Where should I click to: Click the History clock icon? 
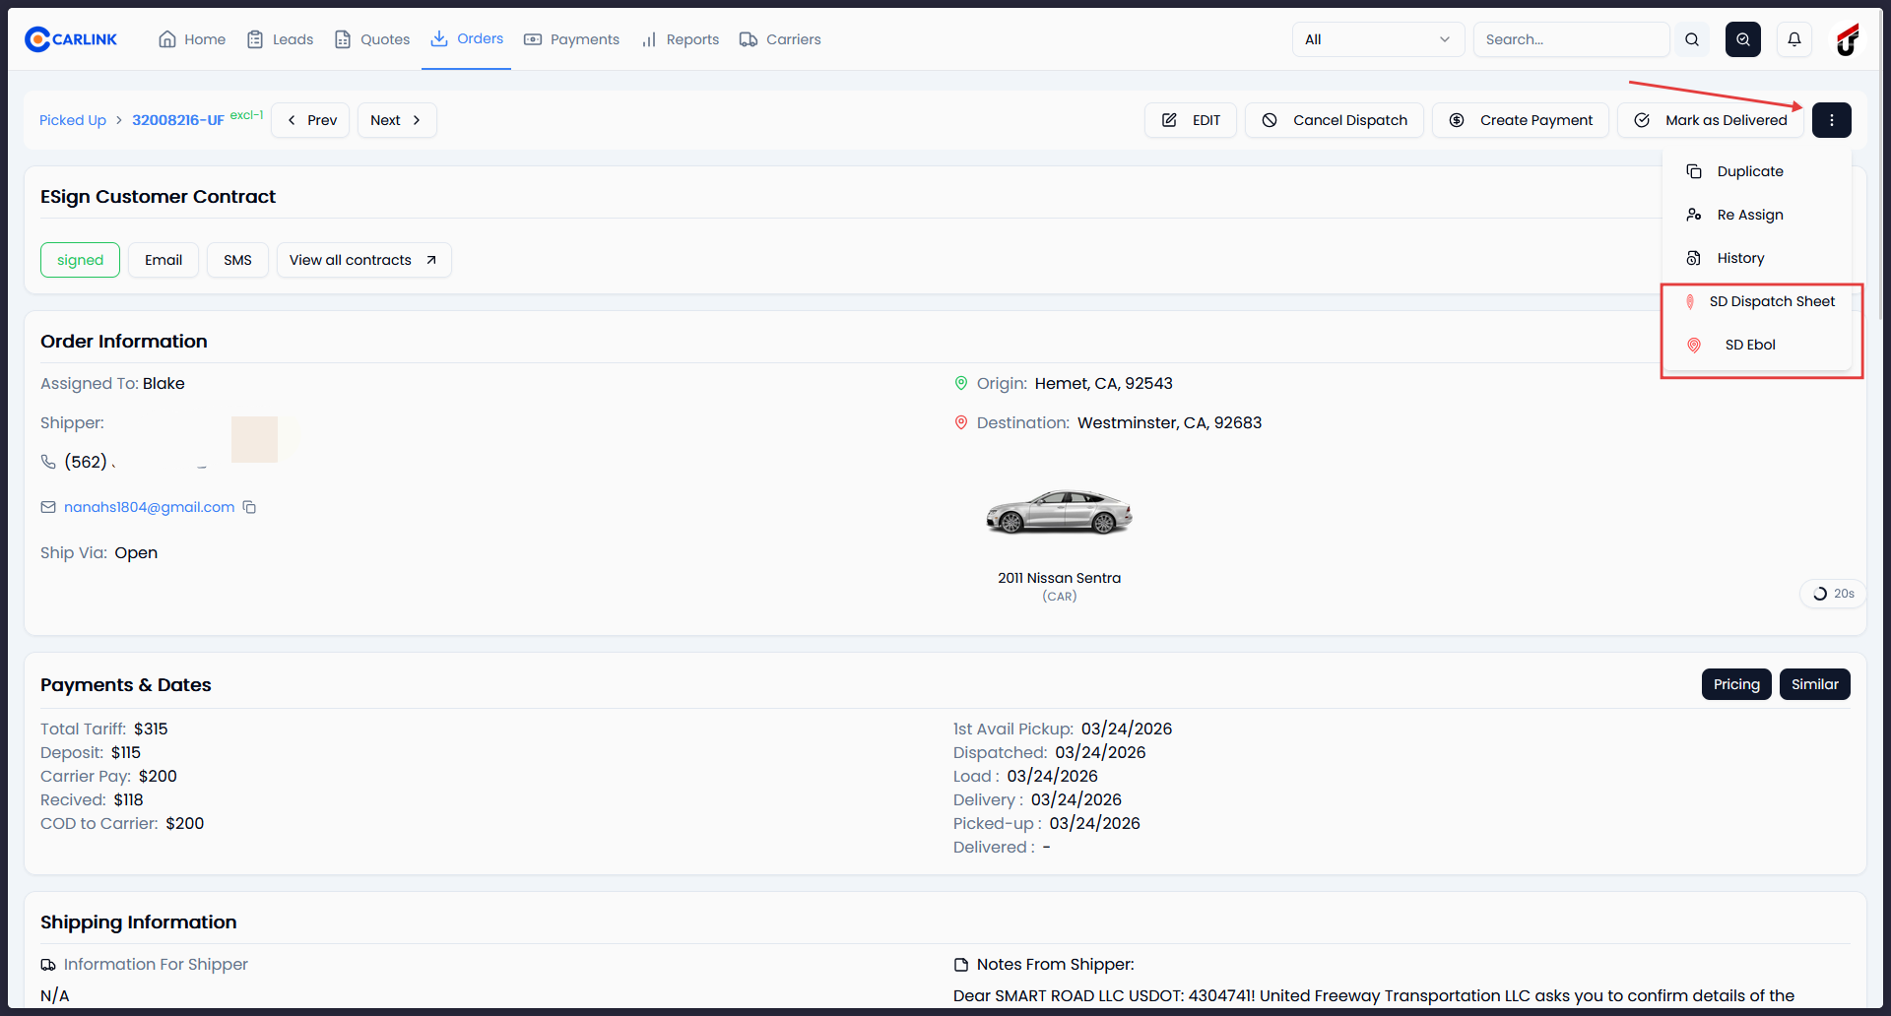pyautogui.click(x=1695, y=257)
